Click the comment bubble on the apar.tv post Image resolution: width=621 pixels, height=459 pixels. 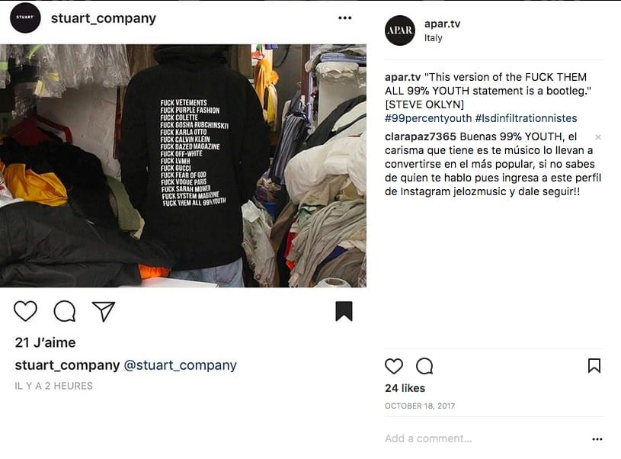(x=424, y=366)
